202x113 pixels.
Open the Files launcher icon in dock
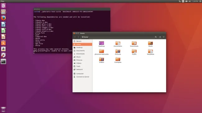point(3,12)
